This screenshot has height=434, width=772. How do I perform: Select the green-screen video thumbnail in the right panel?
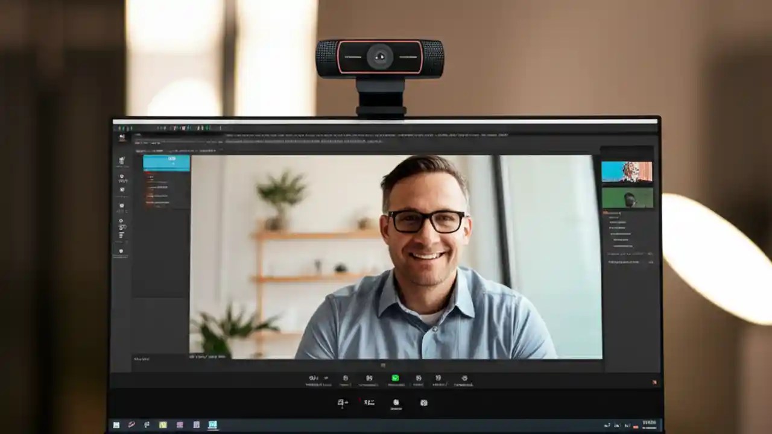pyautogui.click(x=627, y=198)
